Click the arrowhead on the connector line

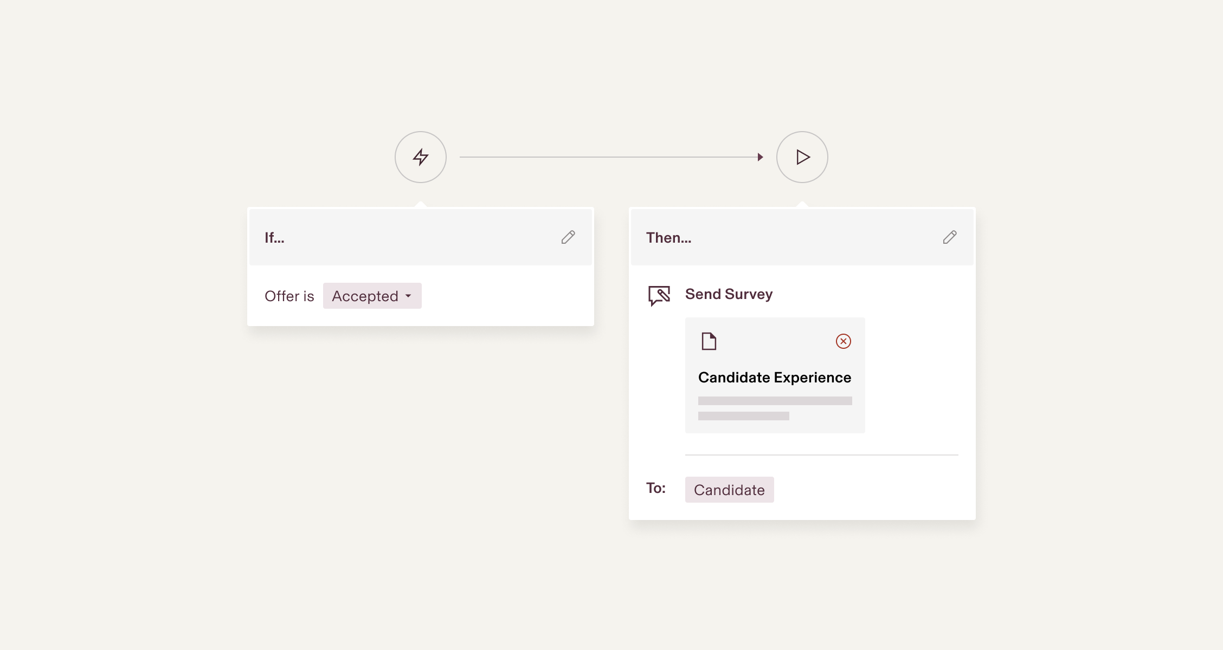[760, 157]
